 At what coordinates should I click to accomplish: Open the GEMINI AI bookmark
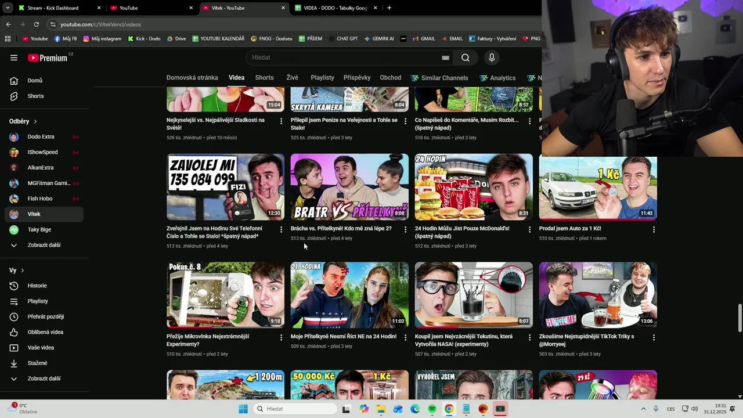(379, 39)
